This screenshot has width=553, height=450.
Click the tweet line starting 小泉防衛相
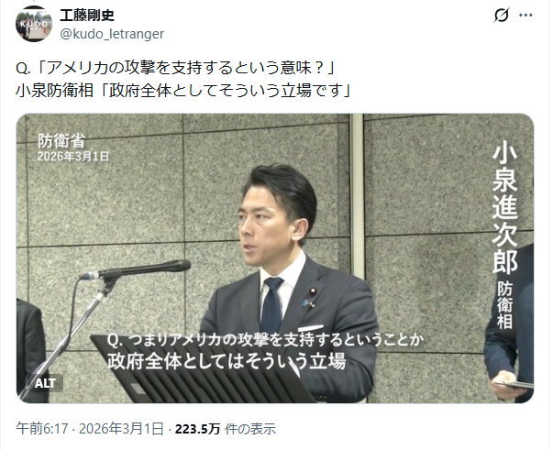click(183, 91)
